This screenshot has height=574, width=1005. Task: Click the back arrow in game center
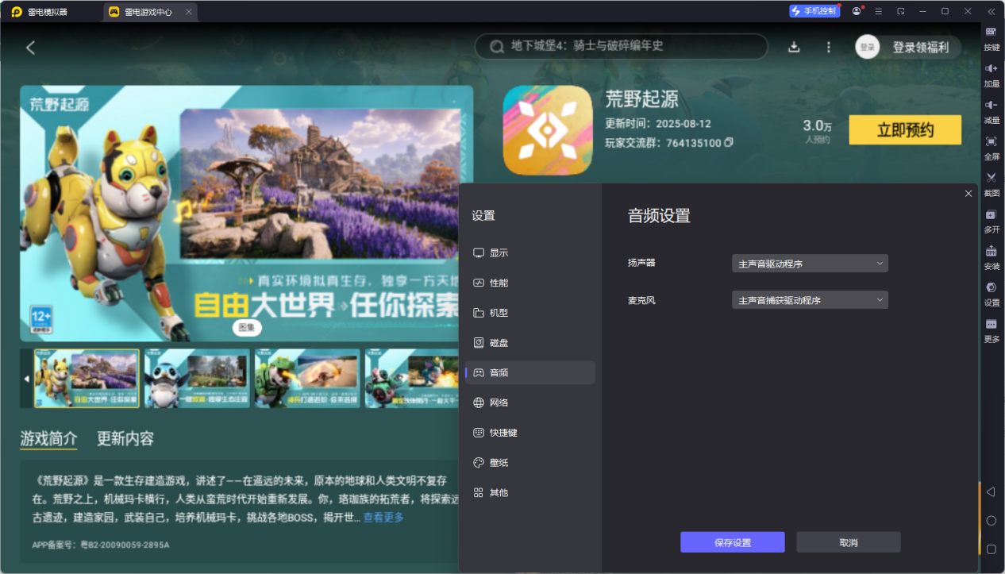[30, 48]
